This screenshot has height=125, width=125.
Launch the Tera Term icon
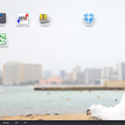click(x=44, y=18)
